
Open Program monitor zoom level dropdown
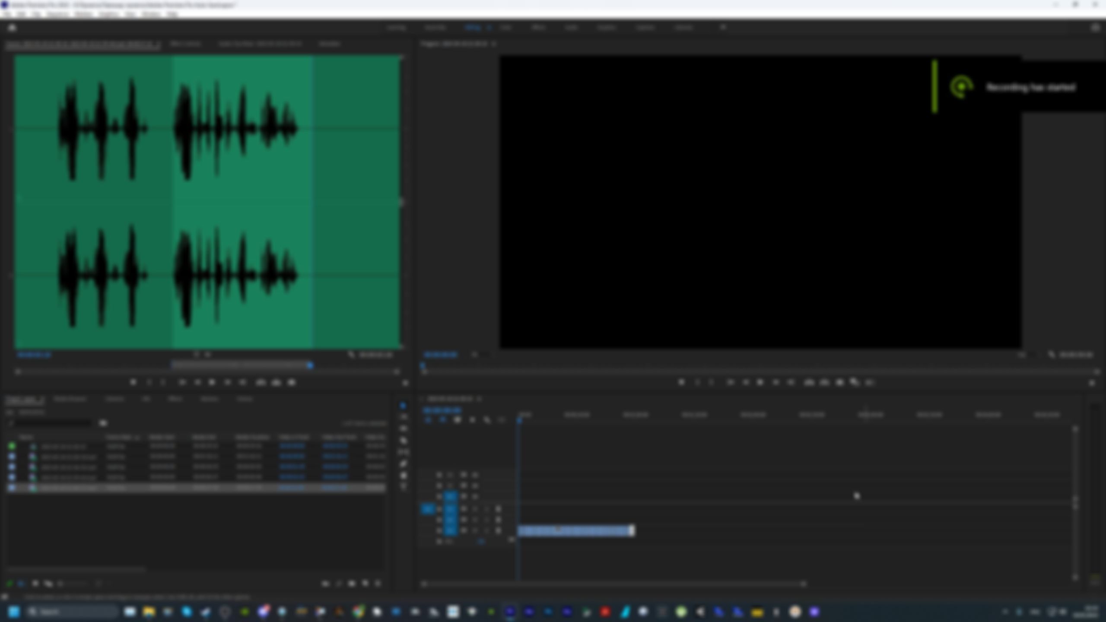[479, 355]
